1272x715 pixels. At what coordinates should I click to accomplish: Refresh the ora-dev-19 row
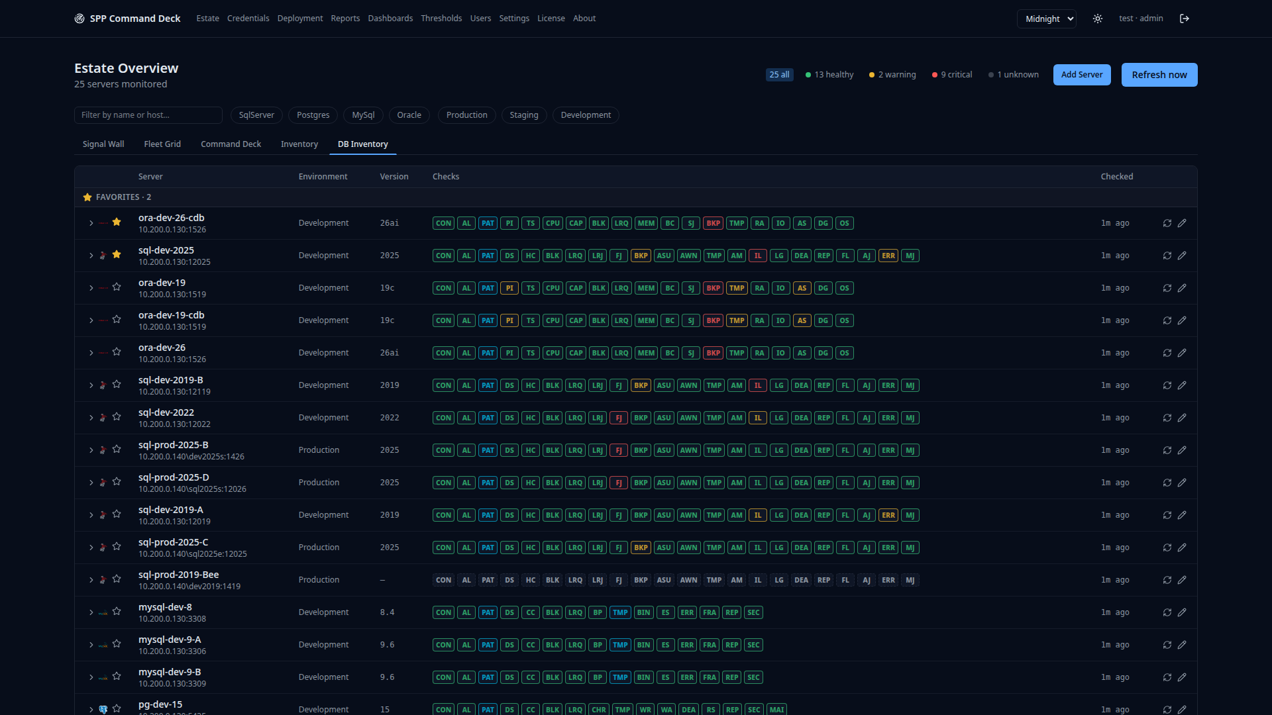(x=1167, y=288)
